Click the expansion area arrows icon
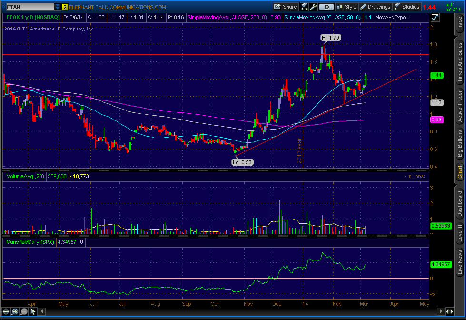 [x=449, y=311]
